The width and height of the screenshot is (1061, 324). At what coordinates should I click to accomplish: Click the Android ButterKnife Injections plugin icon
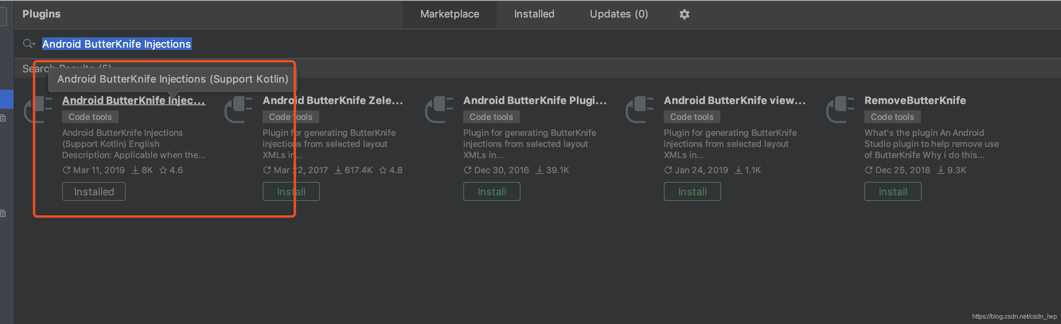pos(38,109)
